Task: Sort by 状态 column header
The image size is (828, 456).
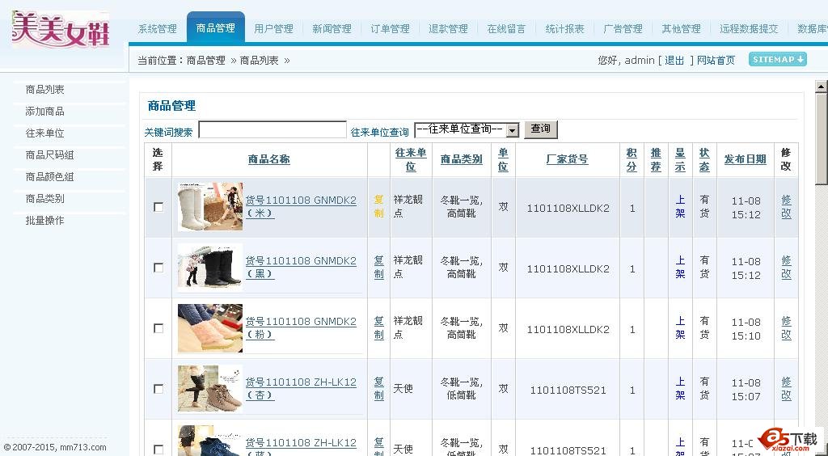Action: click(704, 159)
